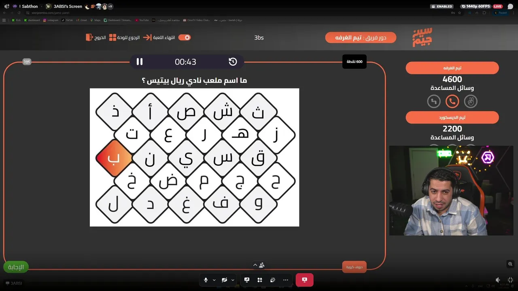Open the soundboard icon
518x291 pixels.
pyautogui.click(x=273, y=280)
